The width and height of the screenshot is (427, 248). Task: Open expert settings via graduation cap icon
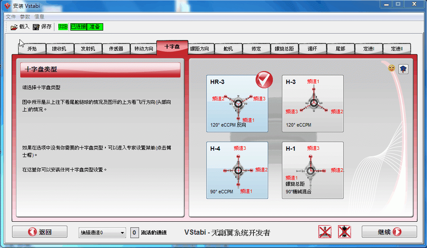tap(403, 69)
